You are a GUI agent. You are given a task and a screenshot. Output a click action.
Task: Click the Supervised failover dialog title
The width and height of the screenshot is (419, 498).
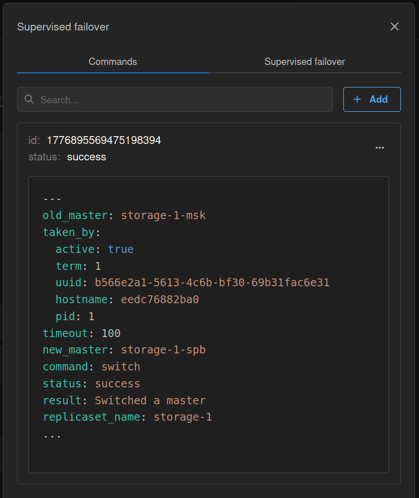63,27
